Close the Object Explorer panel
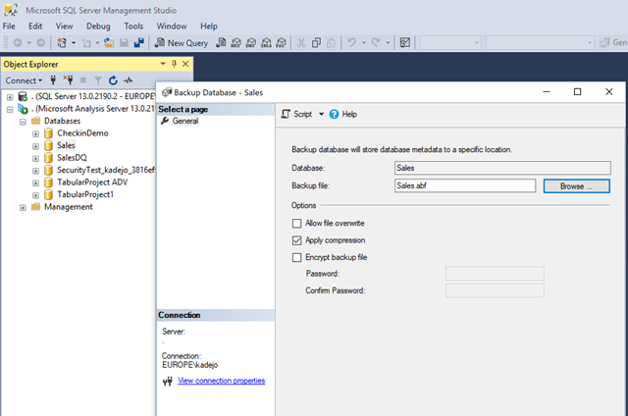The width and height of the screenshot is (628, 416). coord(185,64)
